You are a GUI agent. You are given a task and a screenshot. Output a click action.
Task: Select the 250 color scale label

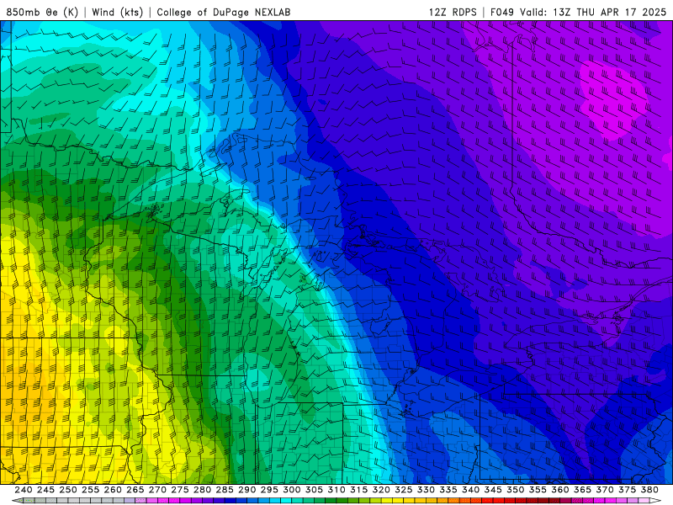(x=68, y=490)
